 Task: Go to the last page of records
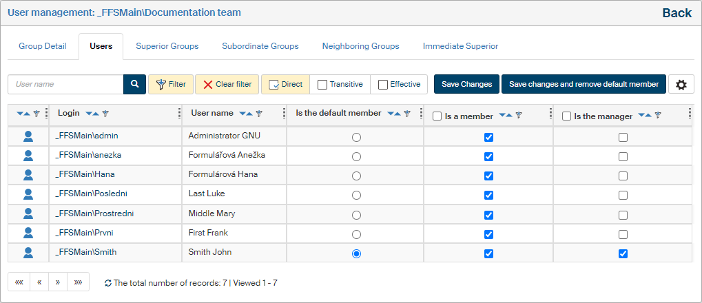[78, 282]
